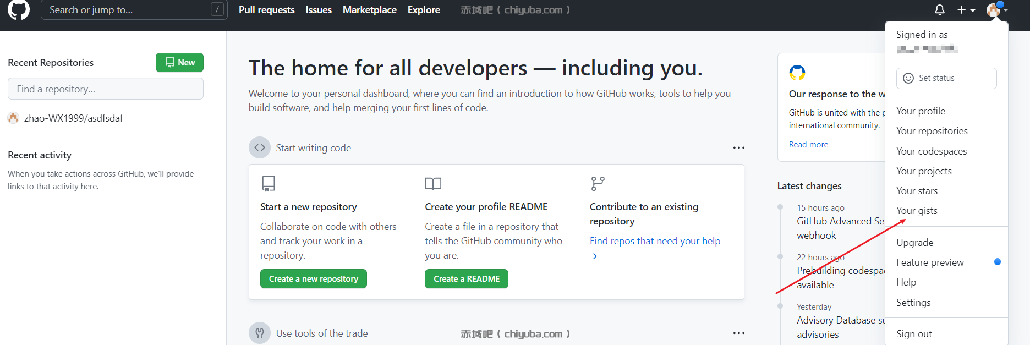Go to Marketplace in the header
Image resolution: width=1030 pixels, height=345 pixels.
[x=370, y=10]
